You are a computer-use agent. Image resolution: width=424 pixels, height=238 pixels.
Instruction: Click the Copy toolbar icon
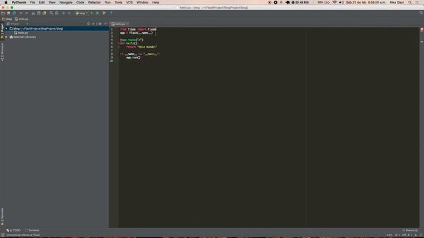pos(38,13)
